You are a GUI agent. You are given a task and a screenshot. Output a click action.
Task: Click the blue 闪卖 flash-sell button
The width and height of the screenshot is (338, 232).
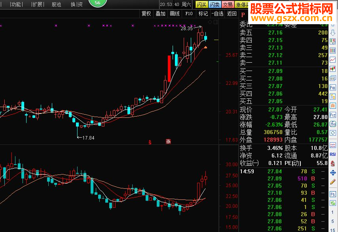[215, 4]
